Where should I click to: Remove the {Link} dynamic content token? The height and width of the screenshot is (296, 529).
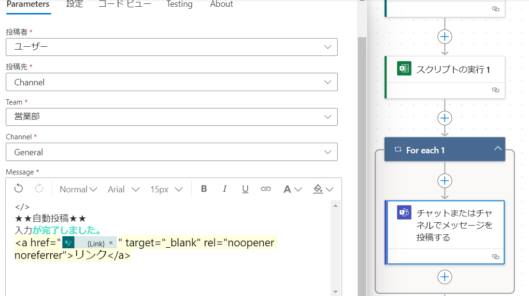(111, 242)
